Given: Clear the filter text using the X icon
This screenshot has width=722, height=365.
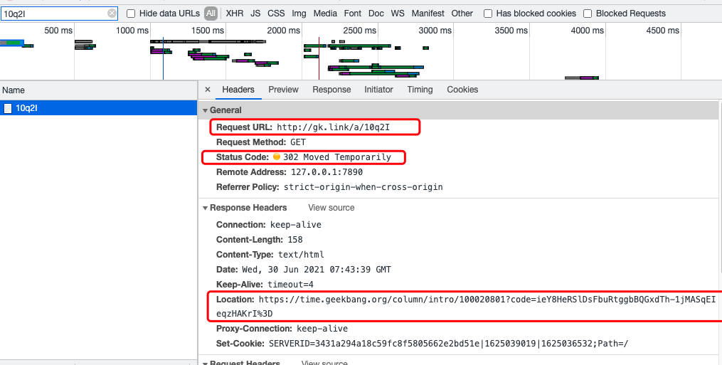Looking at the screenshot, I should pyautogui.click(x=112, y=14).
